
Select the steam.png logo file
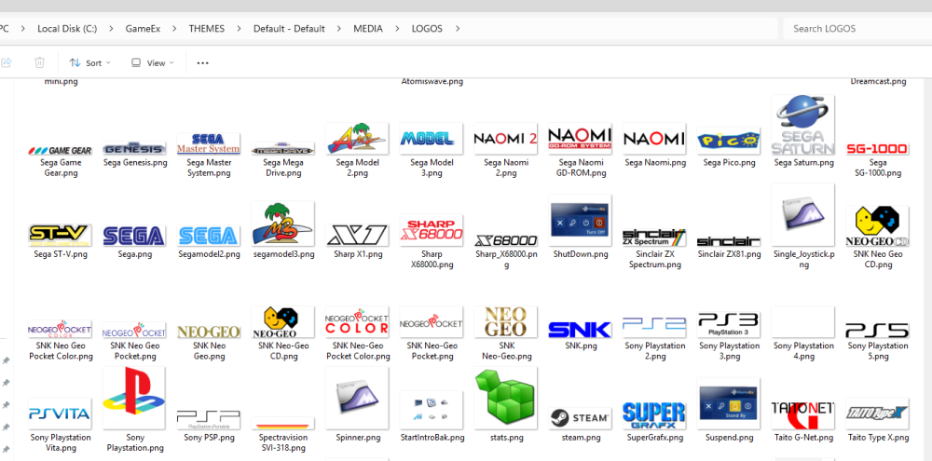pyautogui.click(x=580, y=418)
